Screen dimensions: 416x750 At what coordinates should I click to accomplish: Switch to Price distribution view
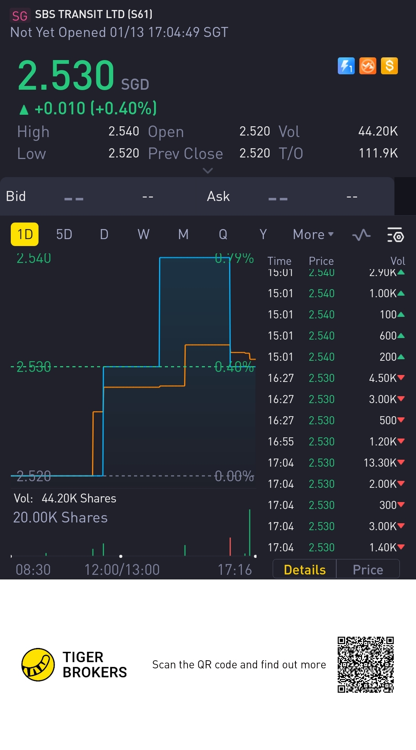coord(368,569)
